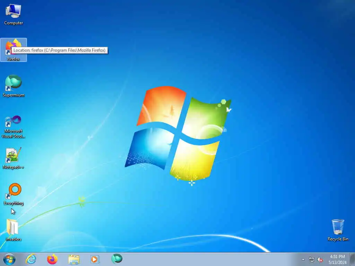Click the 'Supermium' icon label text

coord(14,95)
